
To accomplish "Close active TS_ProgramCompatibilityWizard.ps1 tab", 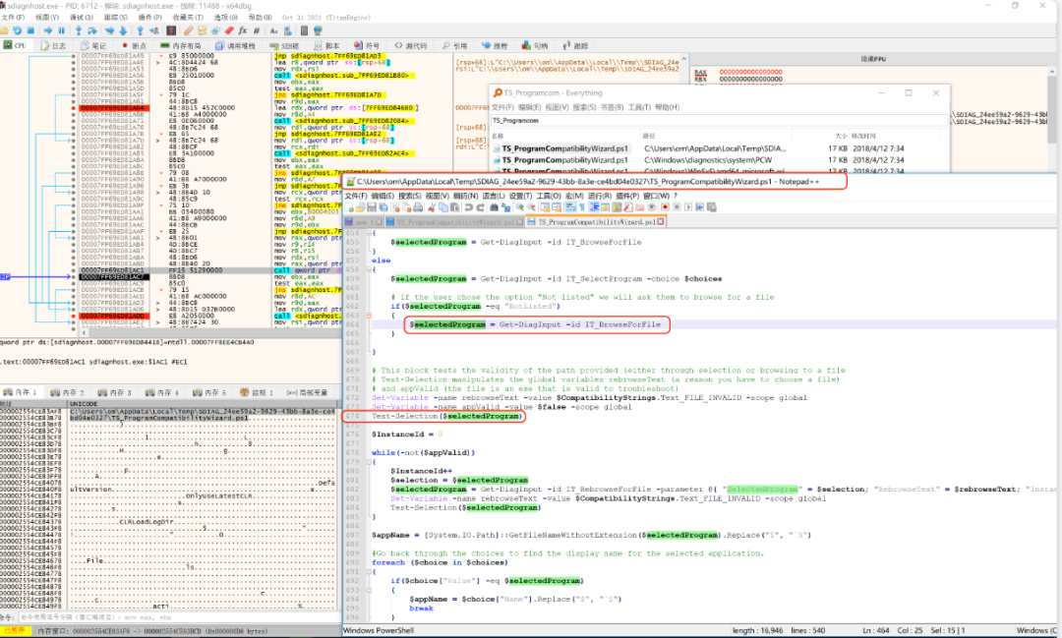I will [661, 222].
